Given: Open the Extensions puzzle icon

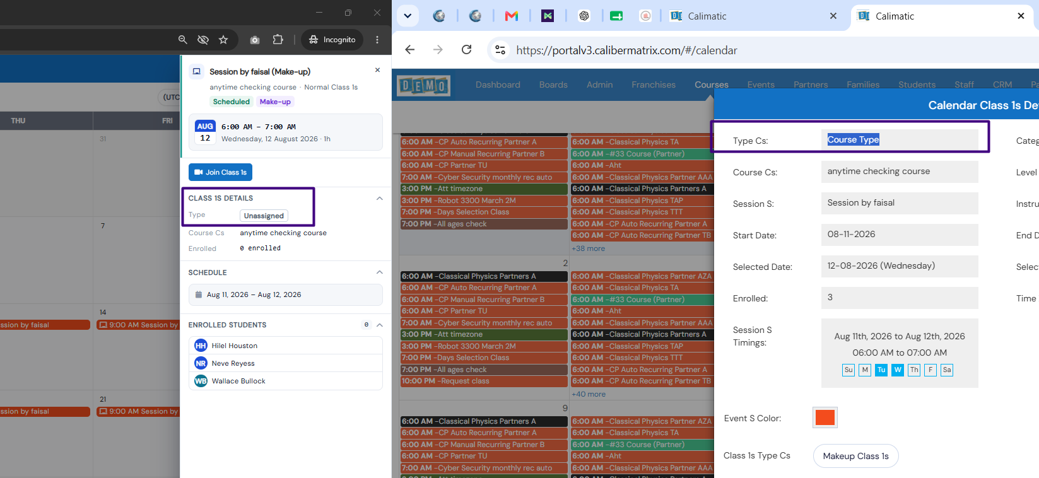Looking at the screenshot, I should click(278, 40).
